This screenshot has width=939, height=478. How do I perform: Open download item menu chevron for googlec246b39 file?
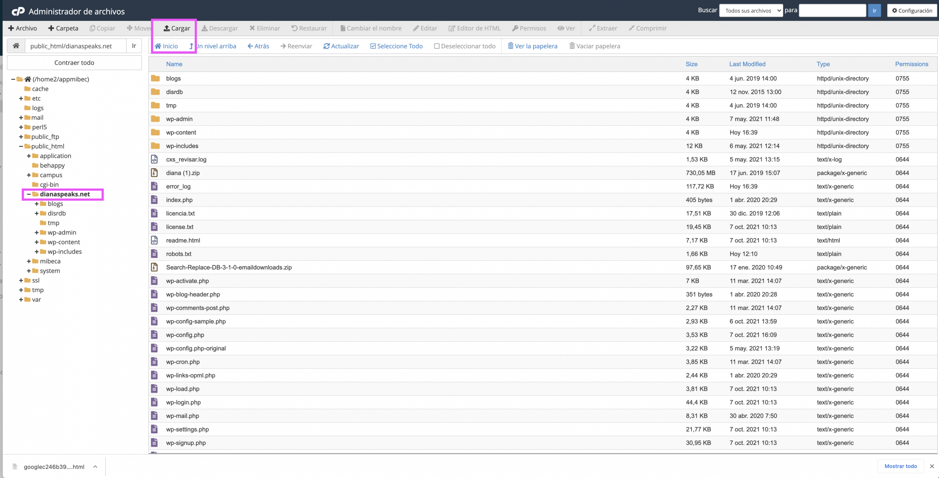pyautogui.click(x=95, y=466)
